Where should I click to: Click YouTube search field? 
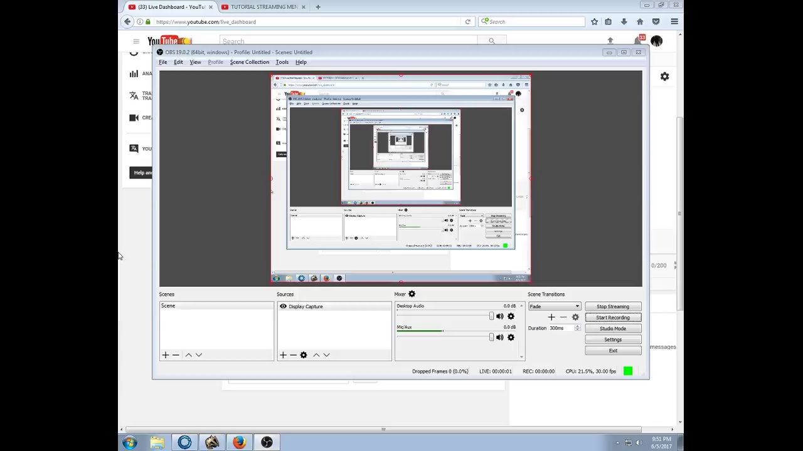pos(349,41)
